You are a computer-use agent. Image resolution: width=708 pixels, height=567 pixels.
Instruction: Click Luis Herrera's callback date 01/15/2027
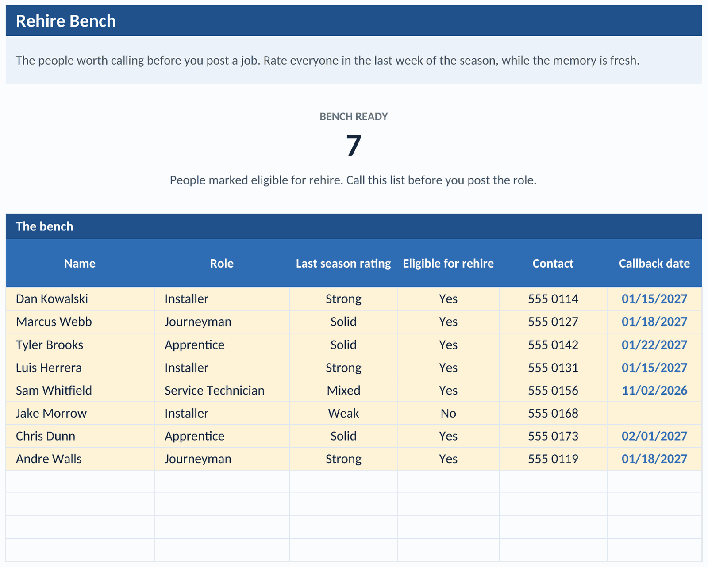pyautogui.click(x=654, y=368)
